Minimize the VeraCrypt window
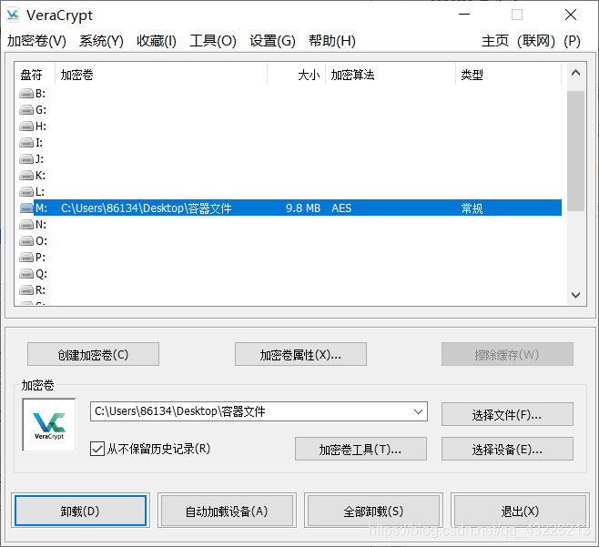Image resolution: width=599 pixels, height=547 pixels. pyautogui.click(x=464, y=15)
